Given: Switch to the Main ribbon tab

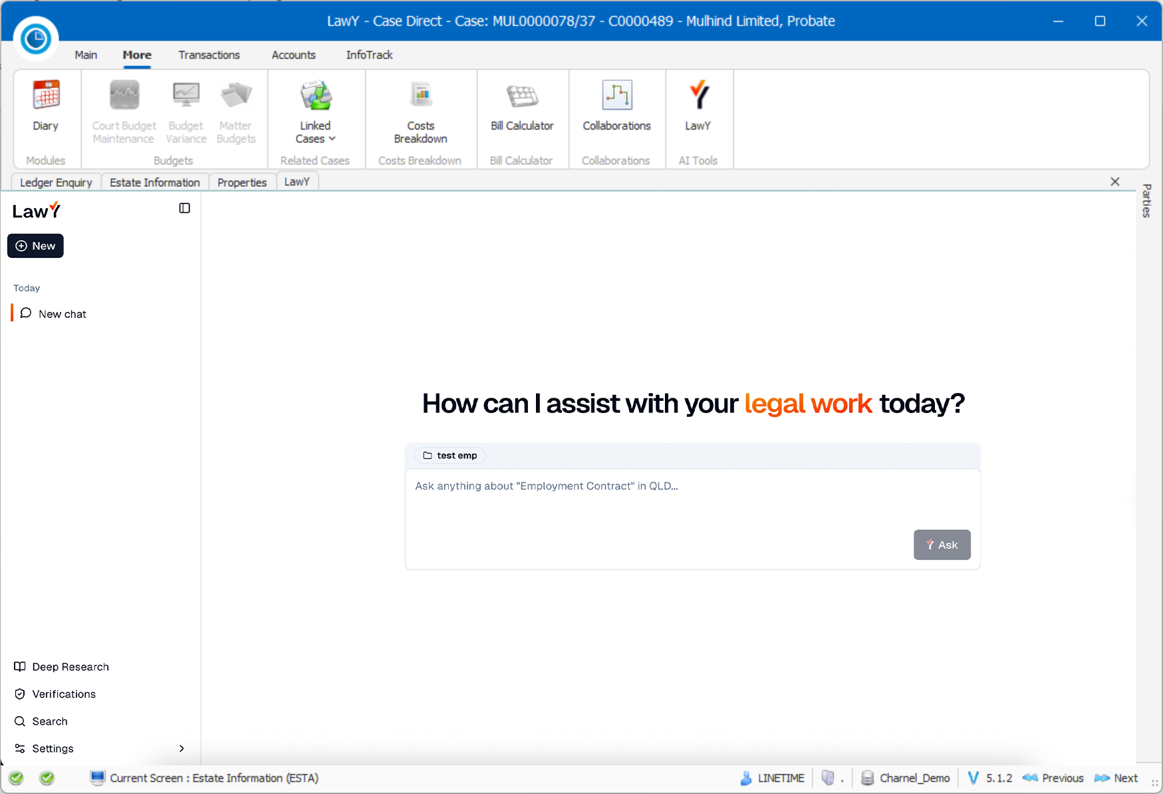Looking at the screenshot, I should point(86,55).
